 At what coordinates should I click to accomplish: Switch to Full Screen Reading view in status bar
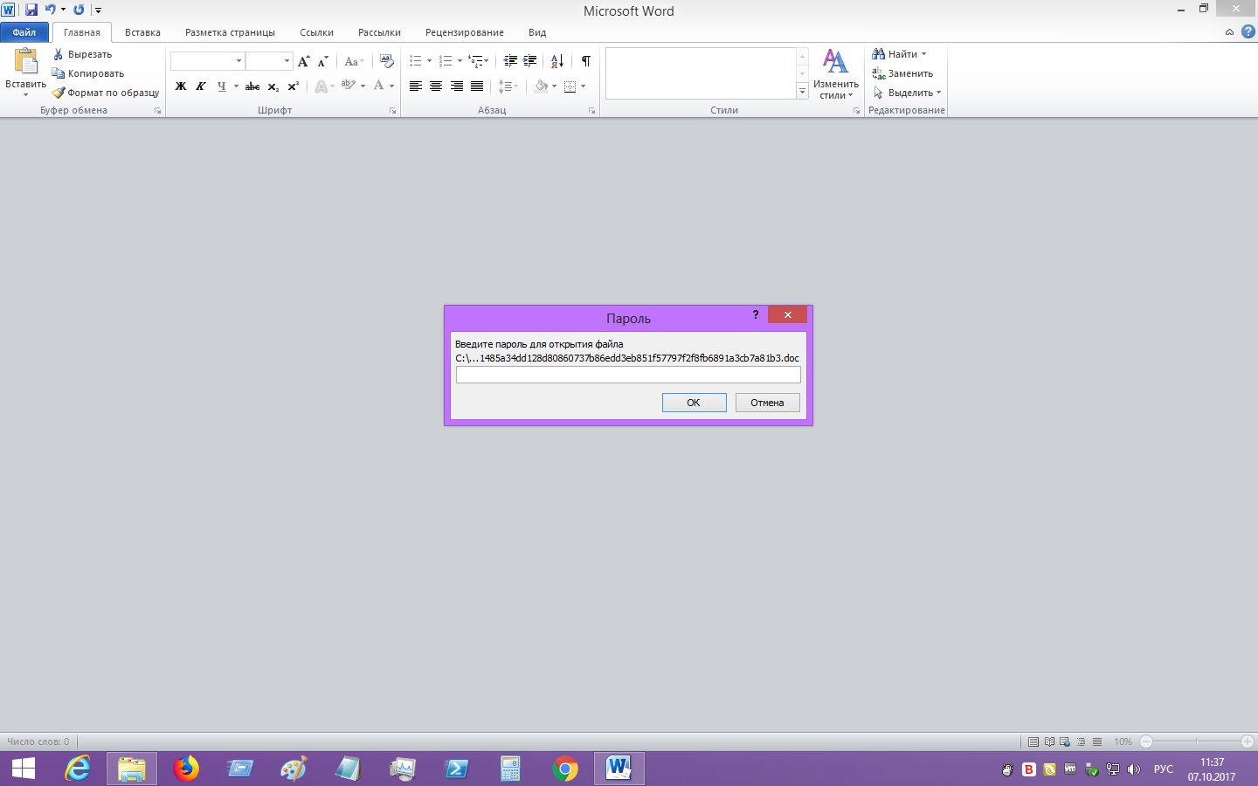[1049, 741]
